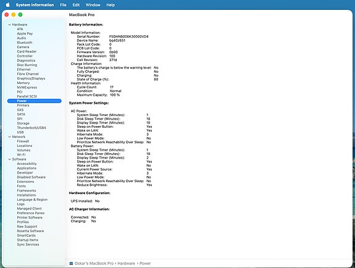Select Graphics/Displays in the sidebar
Image resolution: width=355 pixels, height=268 pixels.
tap(31, 78)
